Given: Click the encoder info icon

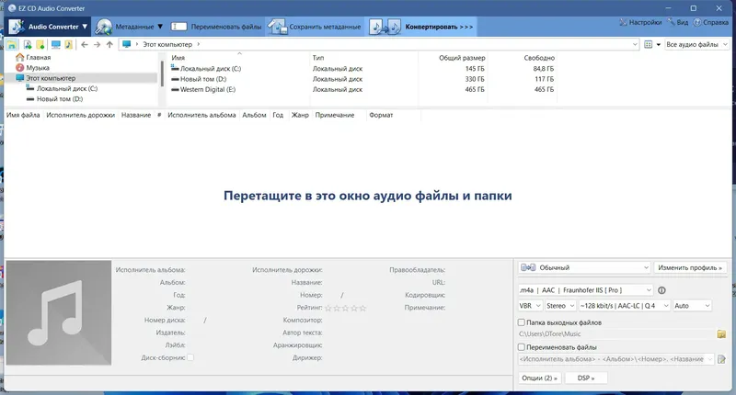Looking at the screenshot, I should [x=661, y=290].
